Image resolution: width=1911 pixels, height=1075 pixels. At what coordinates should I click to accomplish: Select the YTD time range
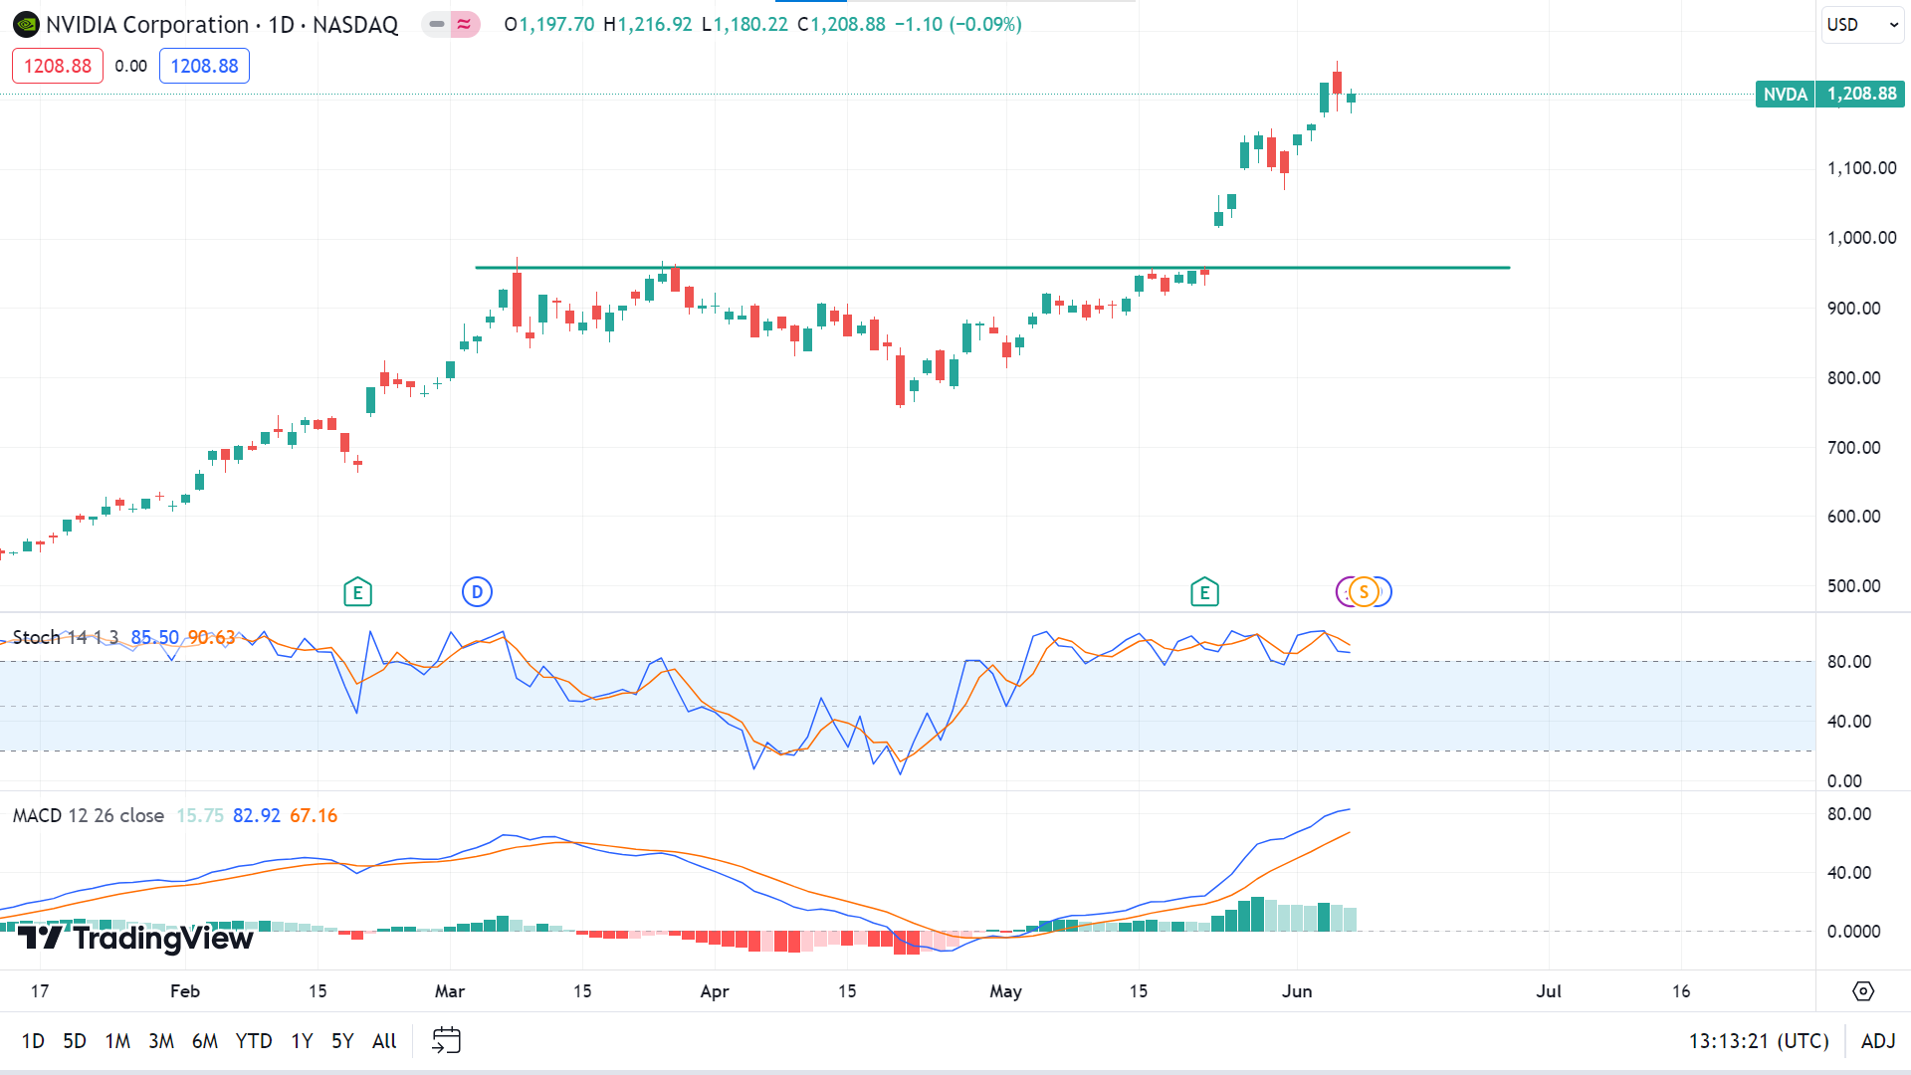[x=254, y=1041]
